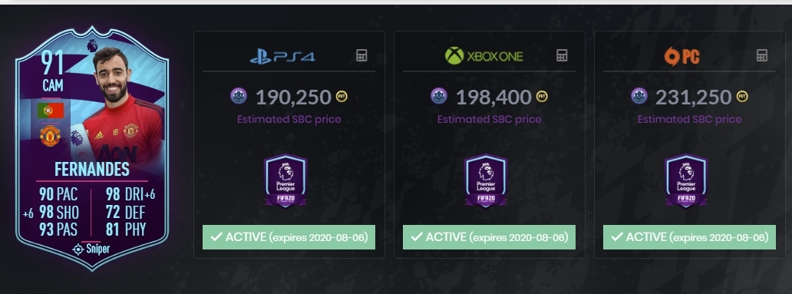
Task: Select the Premier League SBC badge under Xbox One
Action: [x=485, y=181]
